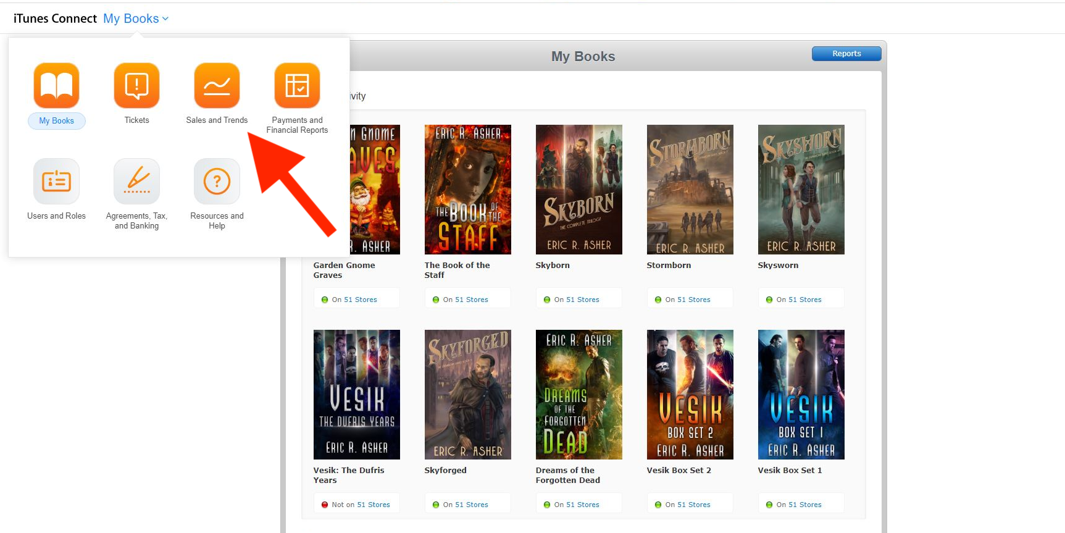Open the Skysworn book cover
1065x533 pixels.
pos(801,190)
